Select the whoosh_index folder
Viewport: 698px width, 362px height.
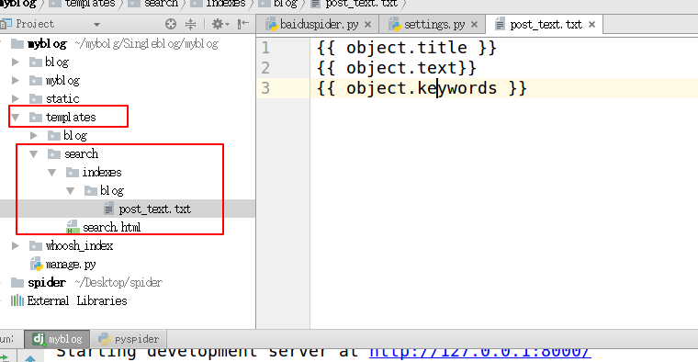pos(79,246)
